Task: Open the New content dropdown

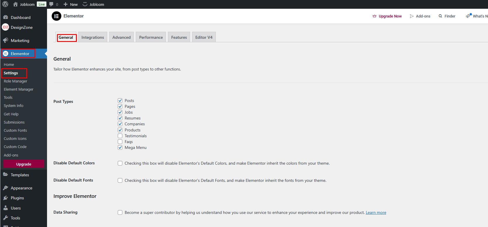Action: coord(71,4)
